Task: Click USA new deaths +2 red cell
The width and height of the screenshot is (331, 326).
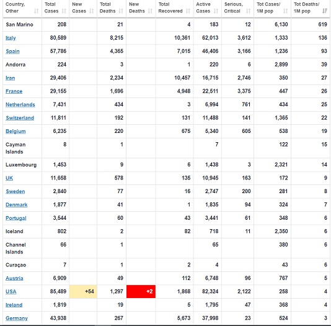Action: (x=141, y=292)
